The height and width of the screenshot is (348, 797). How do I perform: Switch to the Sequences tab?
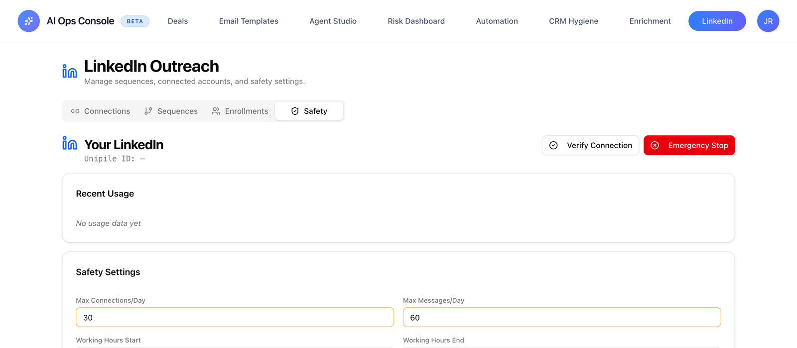click(171, 111)
